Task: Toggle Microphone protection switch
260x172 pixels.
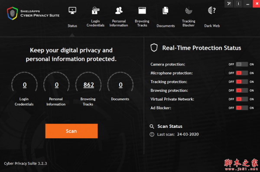Action: (242, 73)
